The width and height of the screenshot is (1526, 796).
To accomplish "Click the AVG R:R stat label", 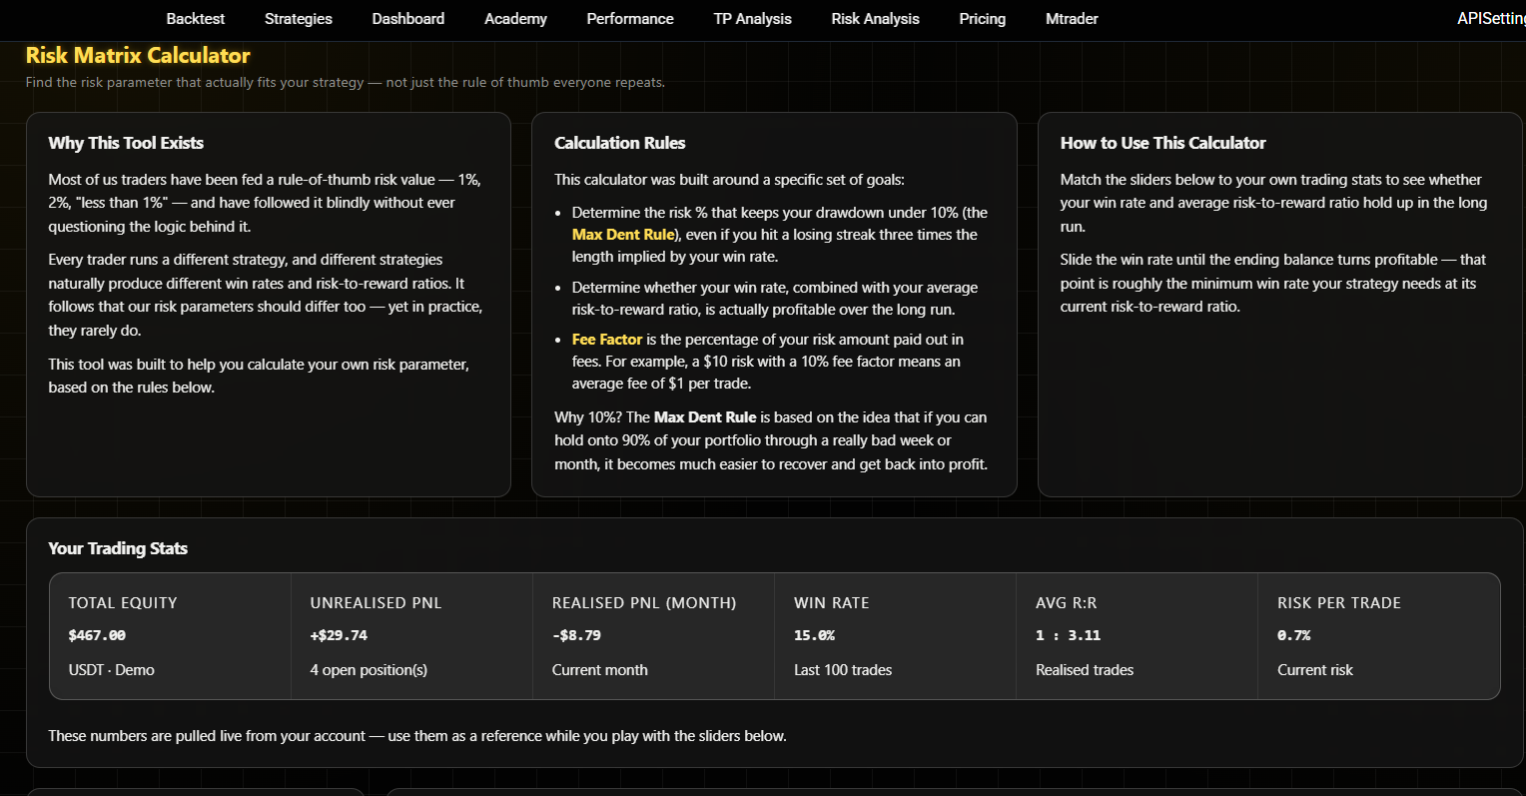I will (1067, 603).
